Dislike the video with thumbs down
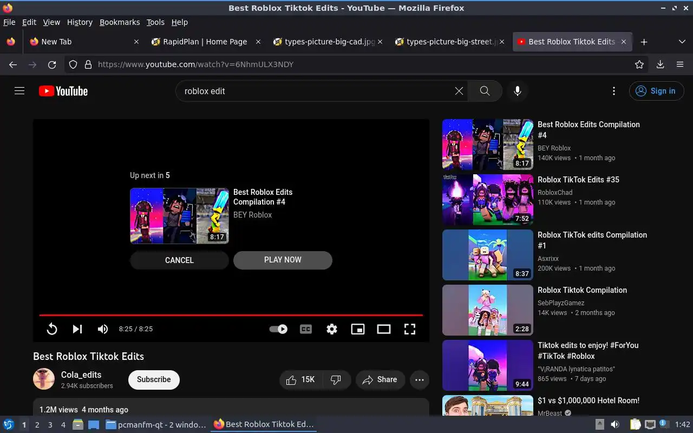The height and width of the screenshot is (433, 693). click(336, 379)
